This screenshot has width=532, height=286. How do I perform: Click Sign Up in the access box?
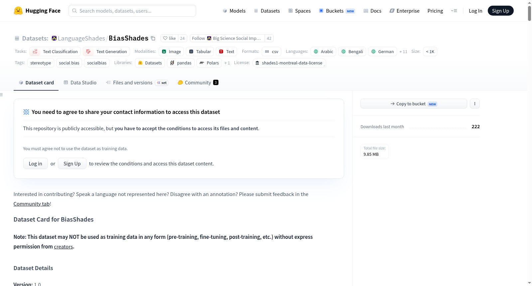(x=72, y=163)
